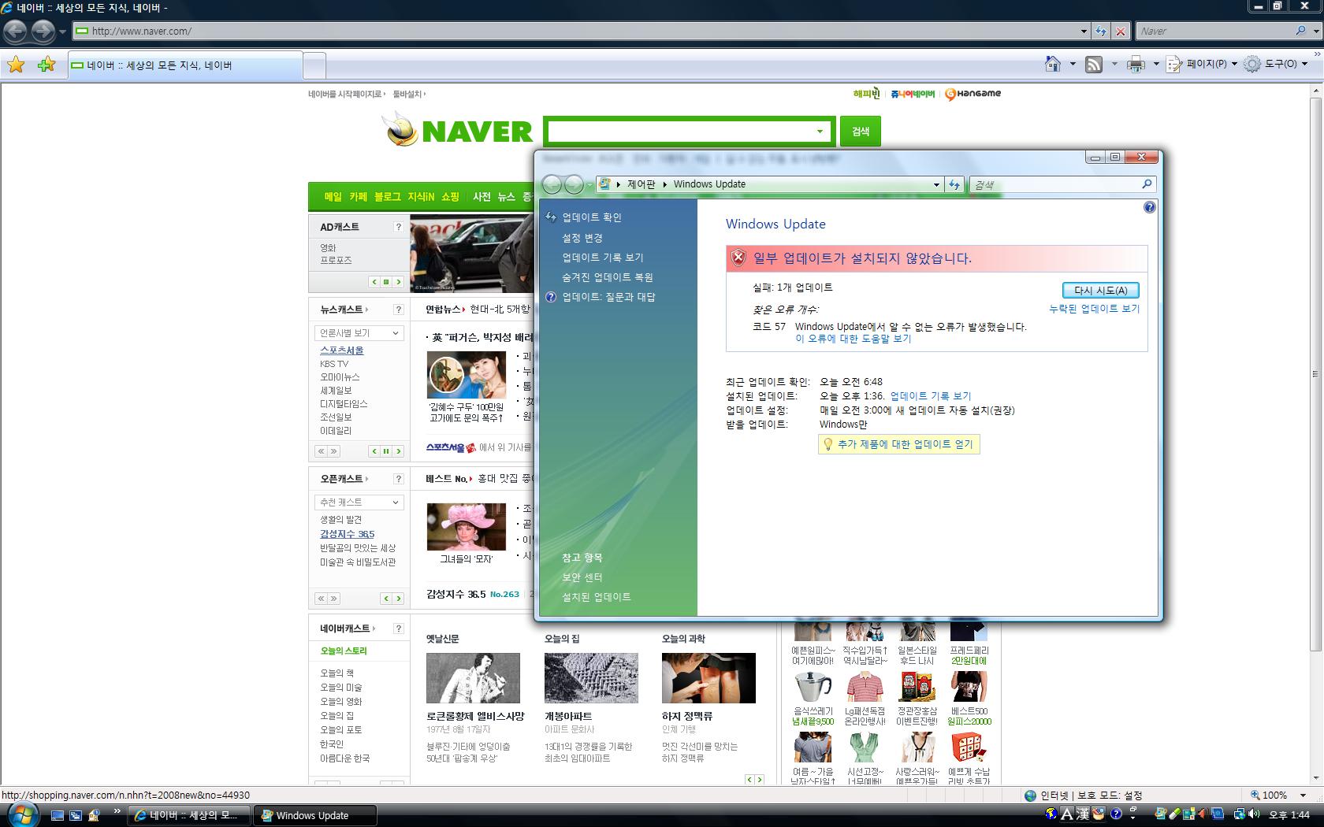Open the Windows Update address path dropdown

(936, 184)
